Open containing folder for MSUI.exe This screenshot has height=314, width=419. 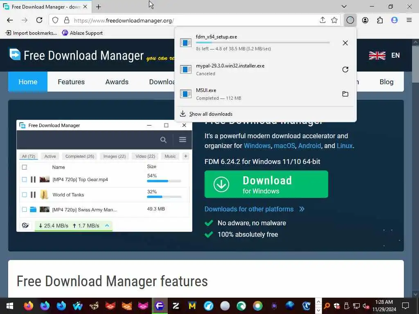(x=345, y=94)
